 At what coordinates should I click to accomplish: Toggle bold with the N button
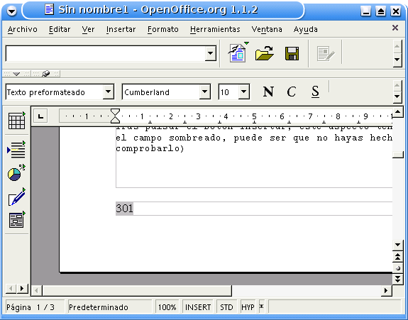click(x=268, y=92)
